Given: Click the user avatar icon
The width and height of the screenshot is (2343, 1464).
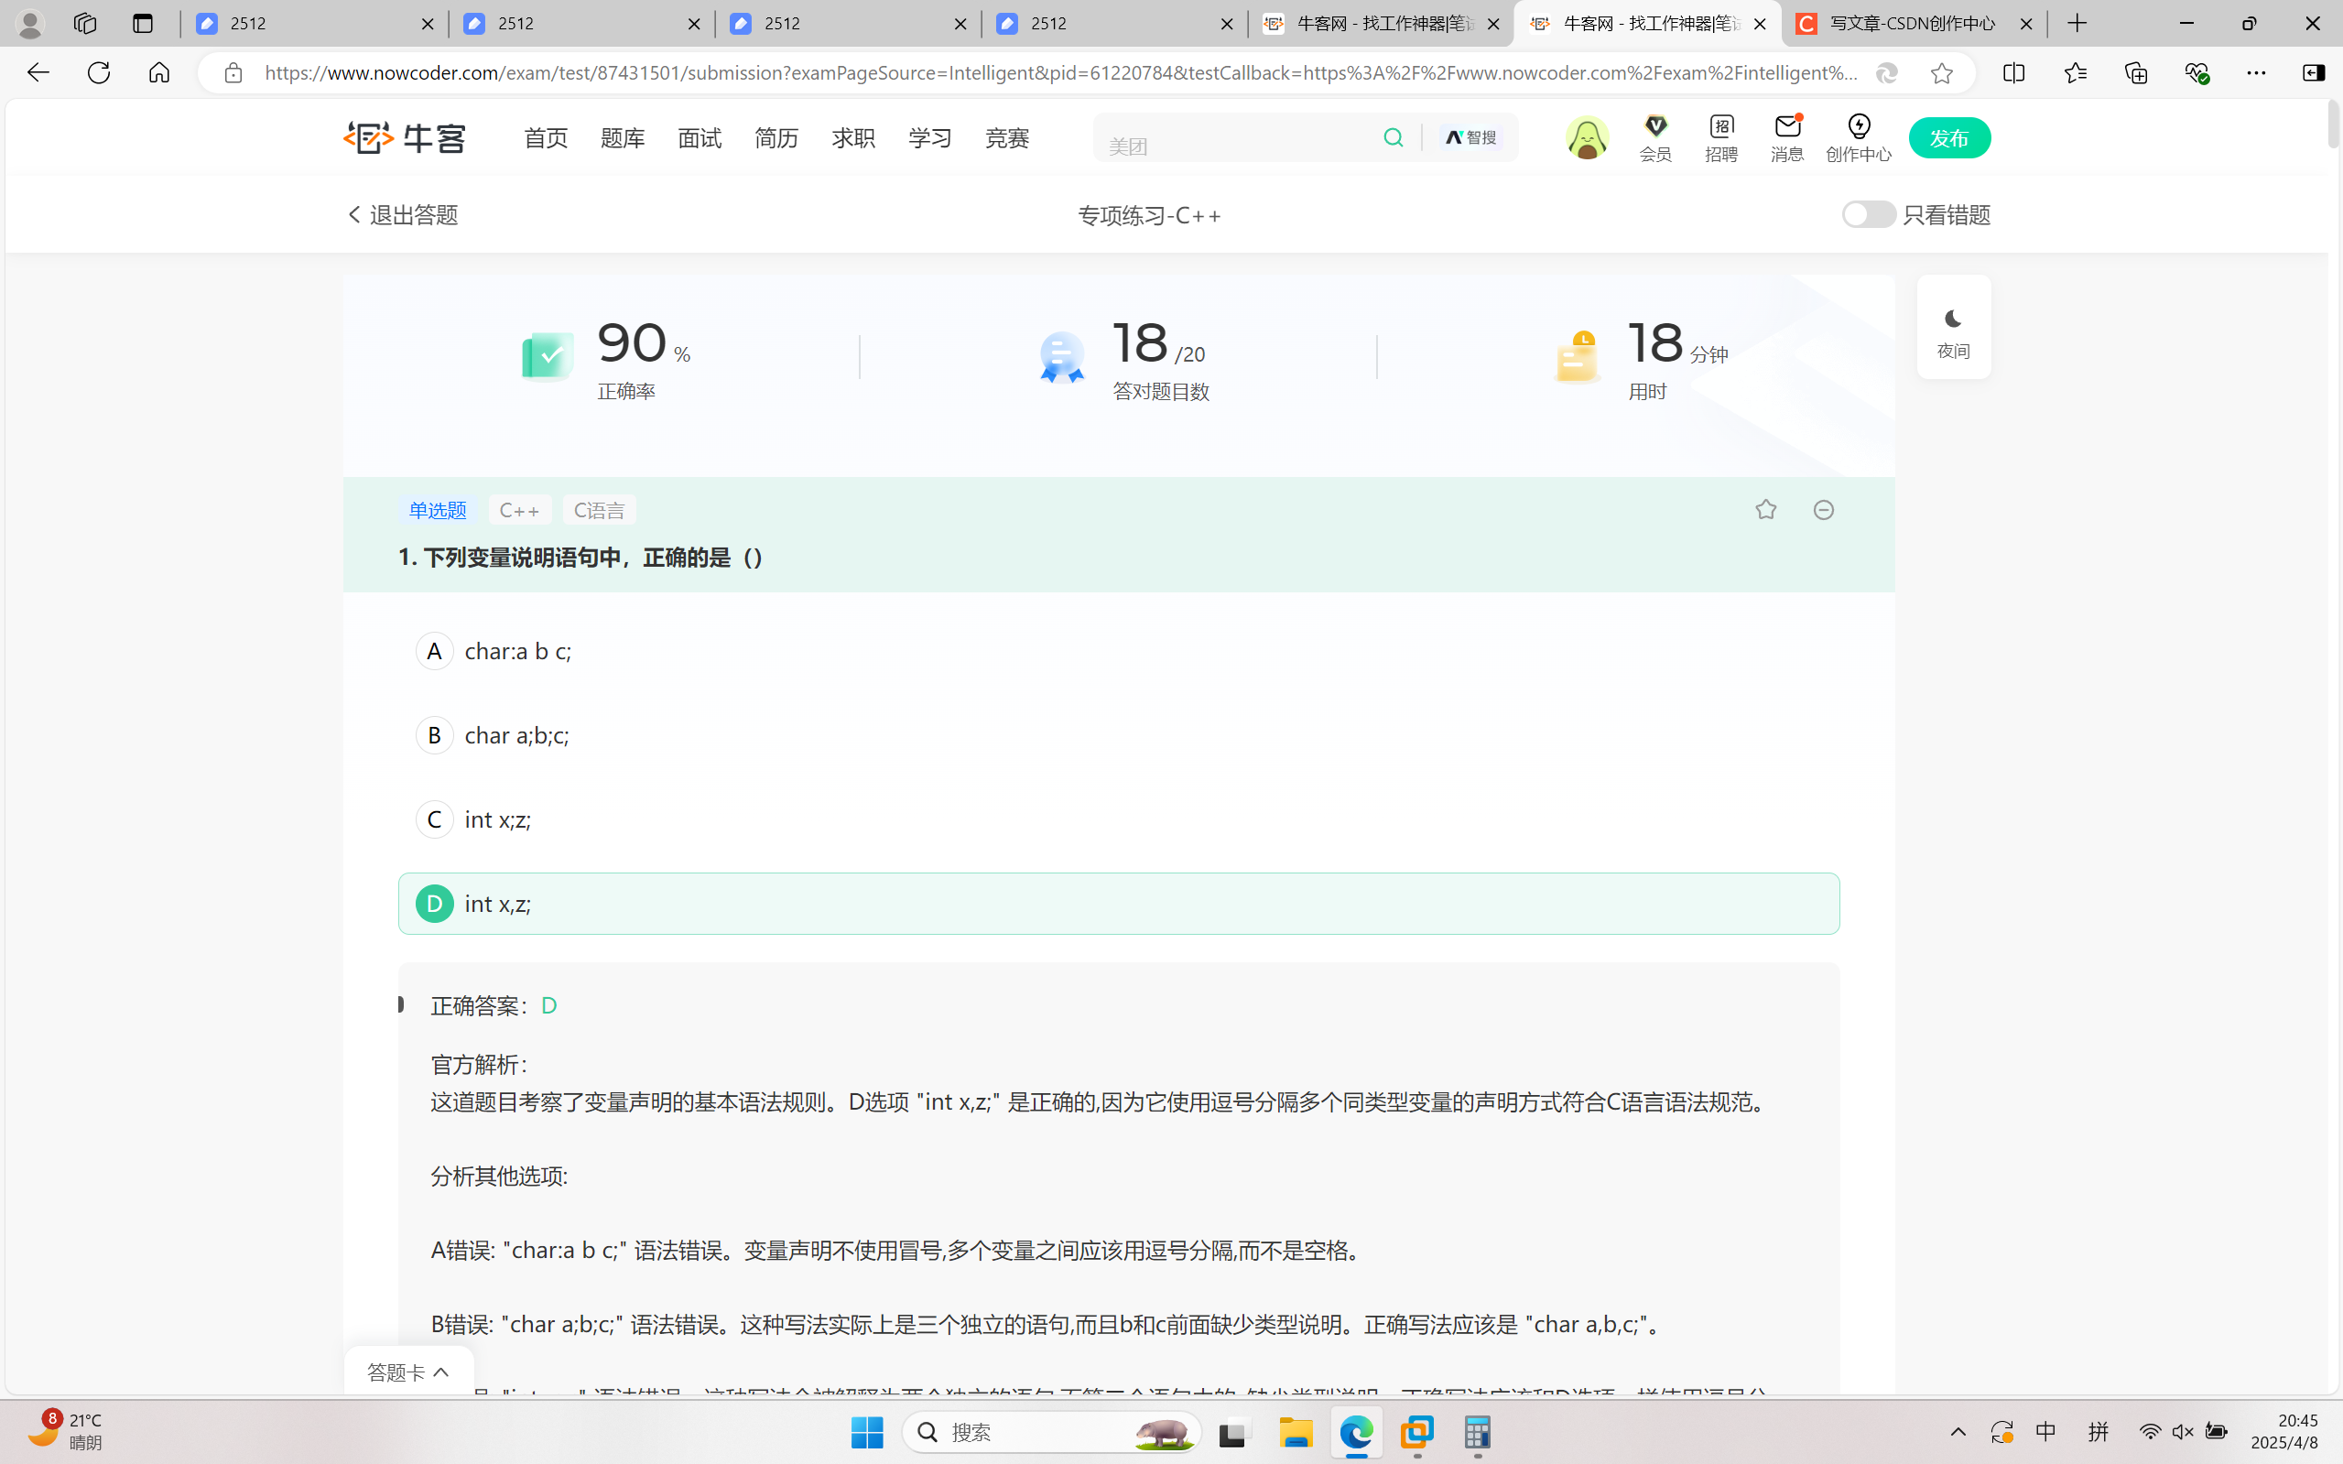Looking at the screenshot, I should [1587, 137].
